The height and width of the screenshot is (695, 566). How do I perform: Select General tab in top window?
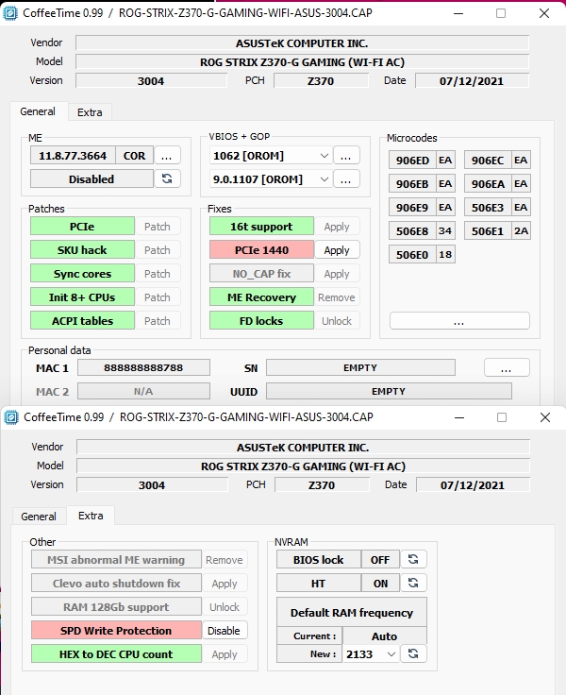point(38,111)
